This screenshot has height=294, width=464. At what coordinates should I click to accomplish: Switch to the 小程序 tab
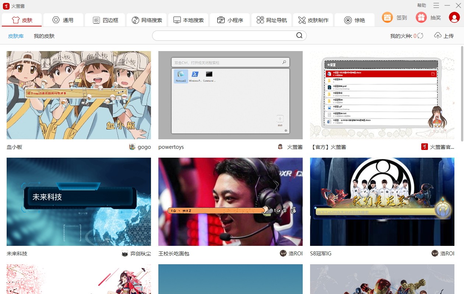[x=230, y=20]
